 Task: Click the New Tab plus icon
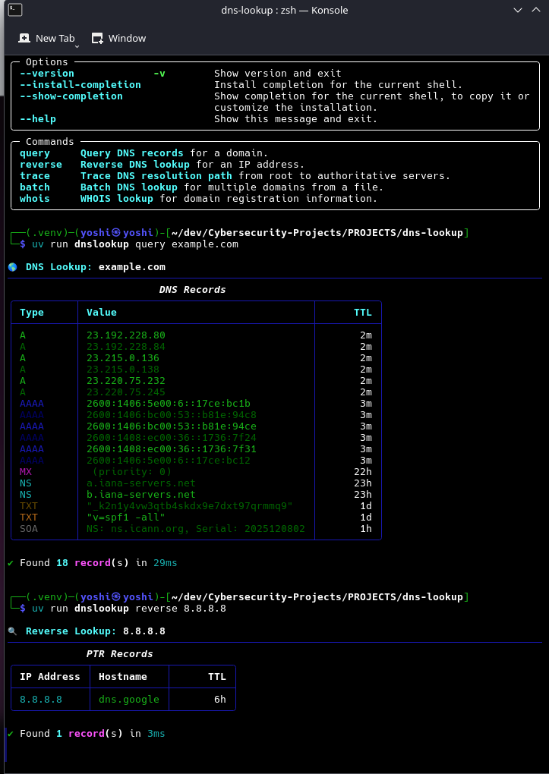point(24,38)
